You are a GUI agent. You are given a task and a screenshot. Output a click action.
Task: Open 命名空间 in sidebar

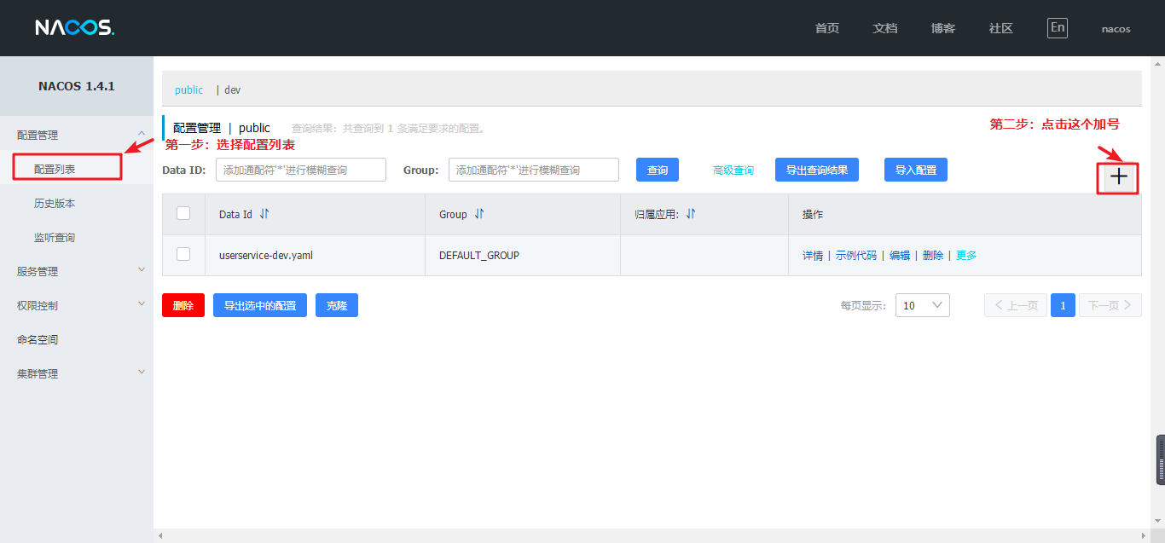(38, 339)
